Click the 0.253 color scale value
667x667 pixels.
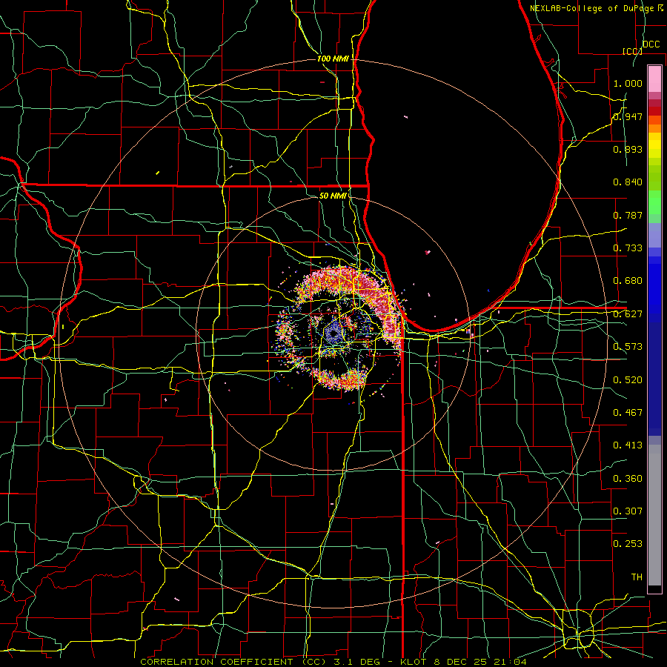pos(628,544)
